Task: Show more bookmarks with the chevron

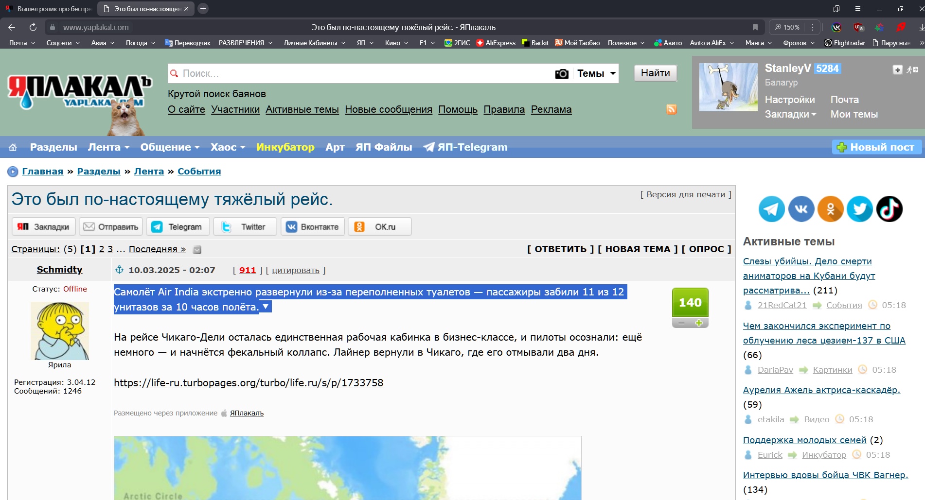Action: click(922, 43)
